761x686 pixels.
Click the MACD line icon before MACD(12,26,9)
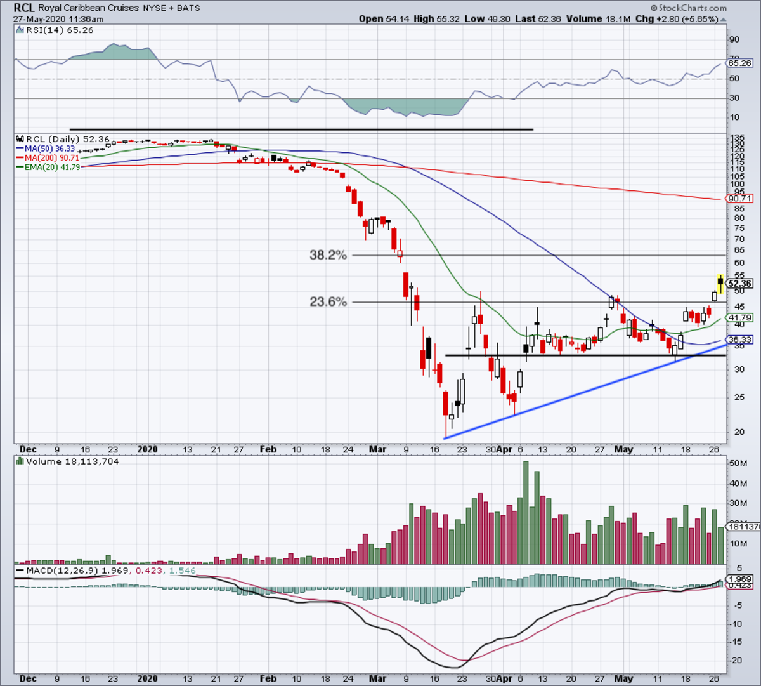pyautogui.click(x=20, y=571)
